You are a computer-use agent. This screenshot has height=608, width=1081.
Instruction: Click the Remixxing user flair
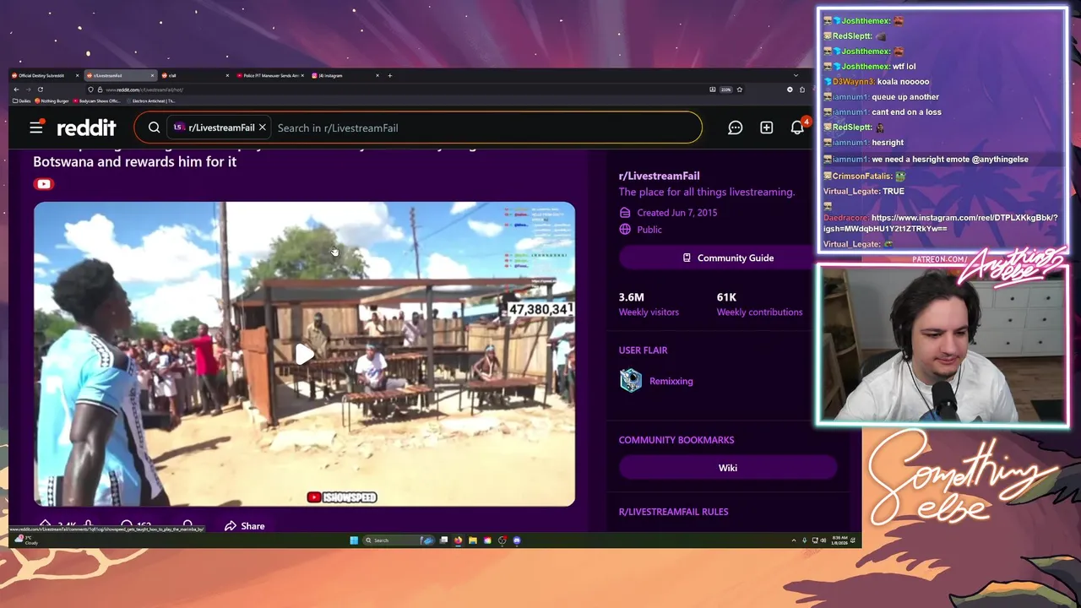(x=671, y=381)
